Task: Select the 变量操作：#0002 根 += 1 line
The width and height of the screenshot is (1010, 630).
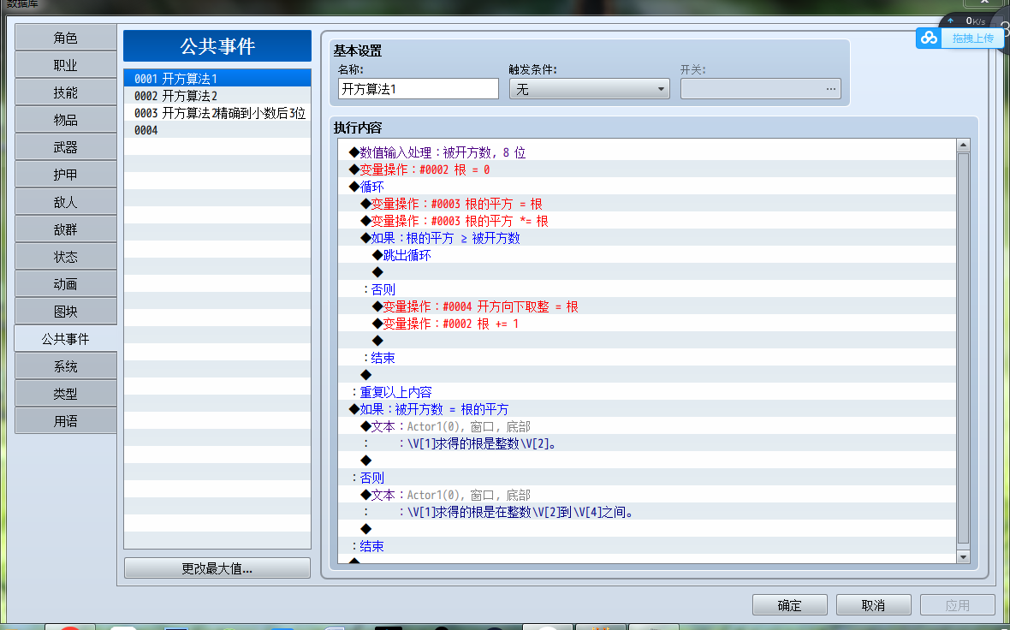Action: coord(647,324)
